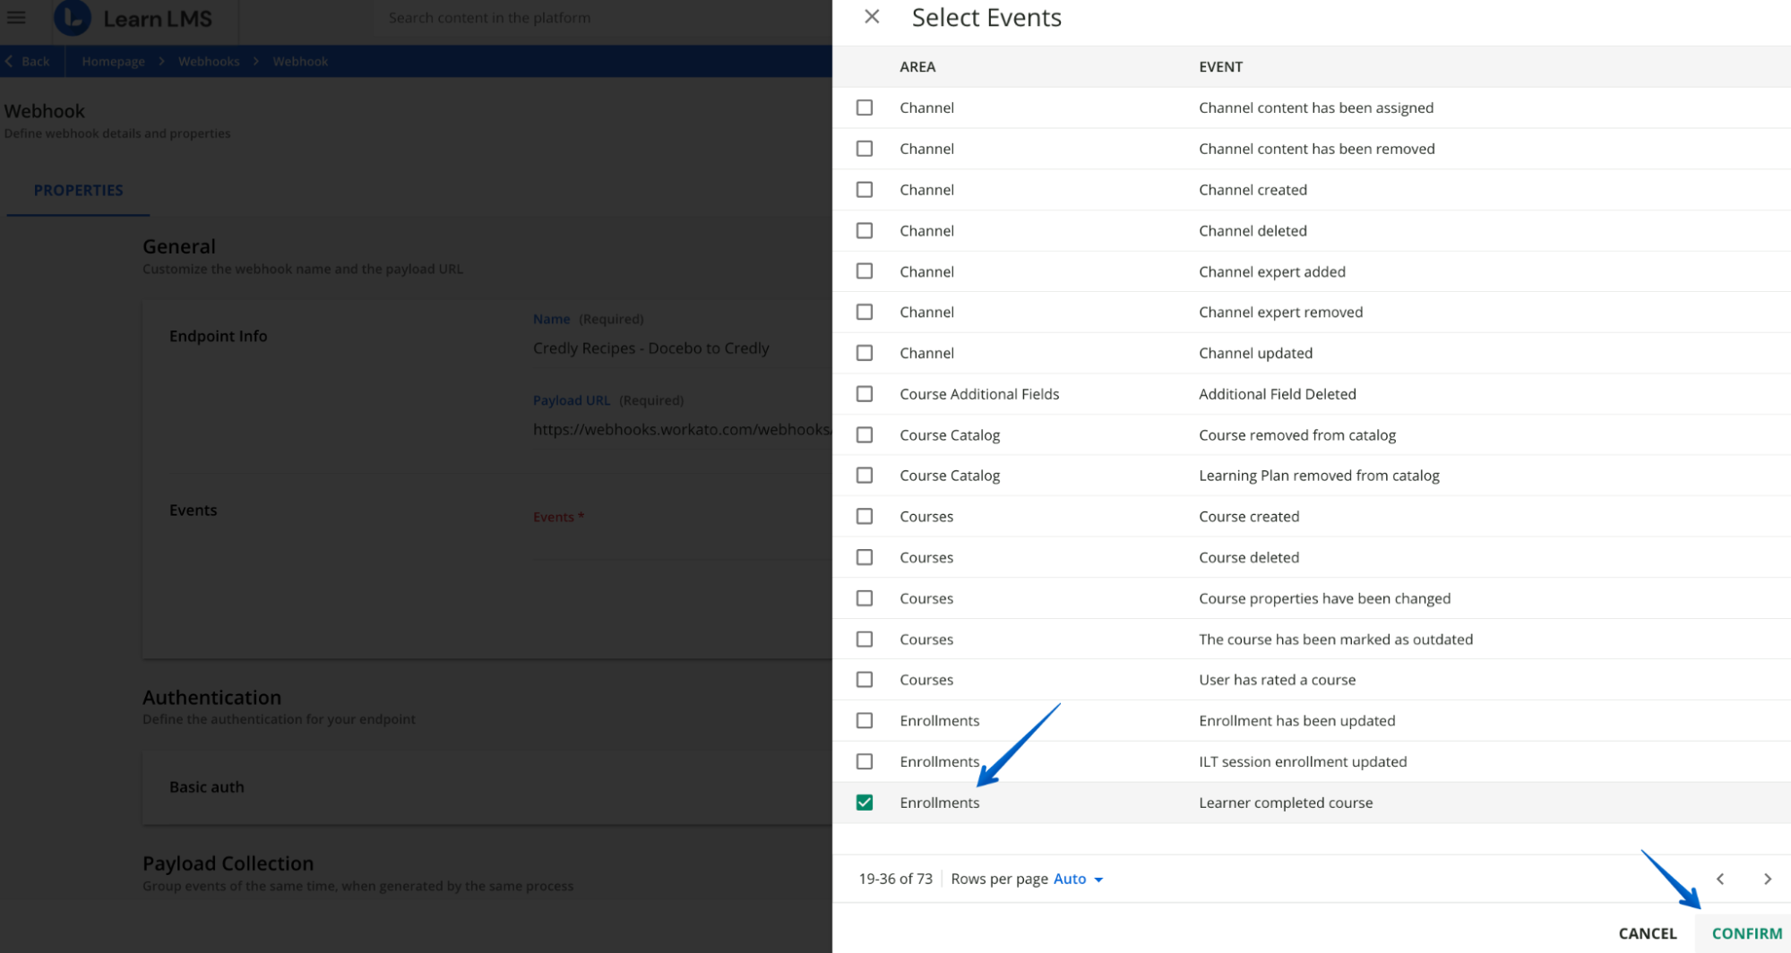Viewport: 1791px width, 953px height.
Task: Click the webhook Name input field
Action: pos(651,348)
